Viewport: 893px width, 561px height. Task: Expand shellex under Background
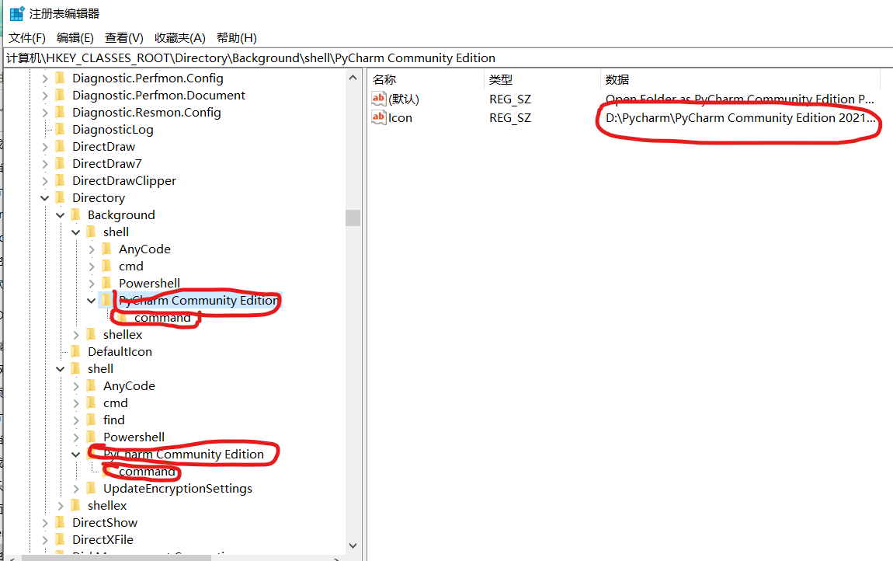coord(76,335)
